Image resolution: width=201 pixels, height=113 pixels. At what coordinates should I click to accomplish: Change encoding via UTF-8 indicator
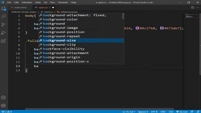(154, 112)
